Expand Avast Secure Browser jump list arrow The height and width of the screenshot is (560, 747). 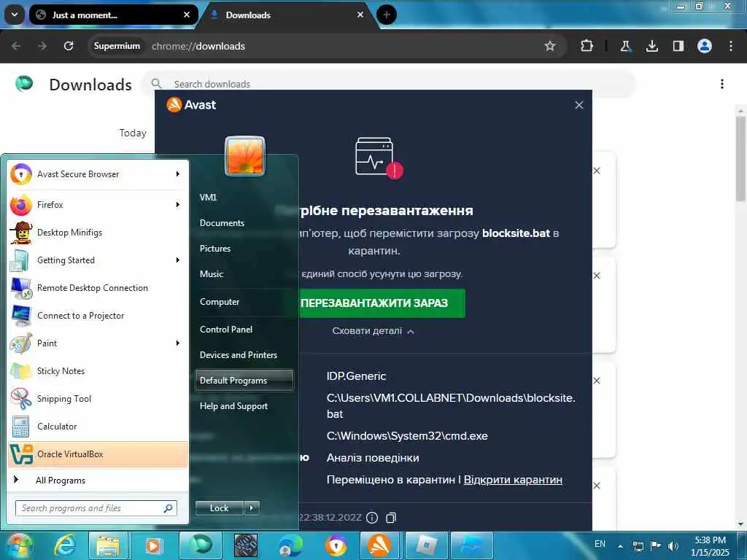click(x=178, y=174)
